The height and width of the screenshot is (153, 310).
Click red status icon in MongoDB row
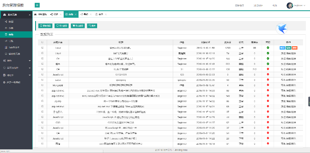tap(268, 85)
